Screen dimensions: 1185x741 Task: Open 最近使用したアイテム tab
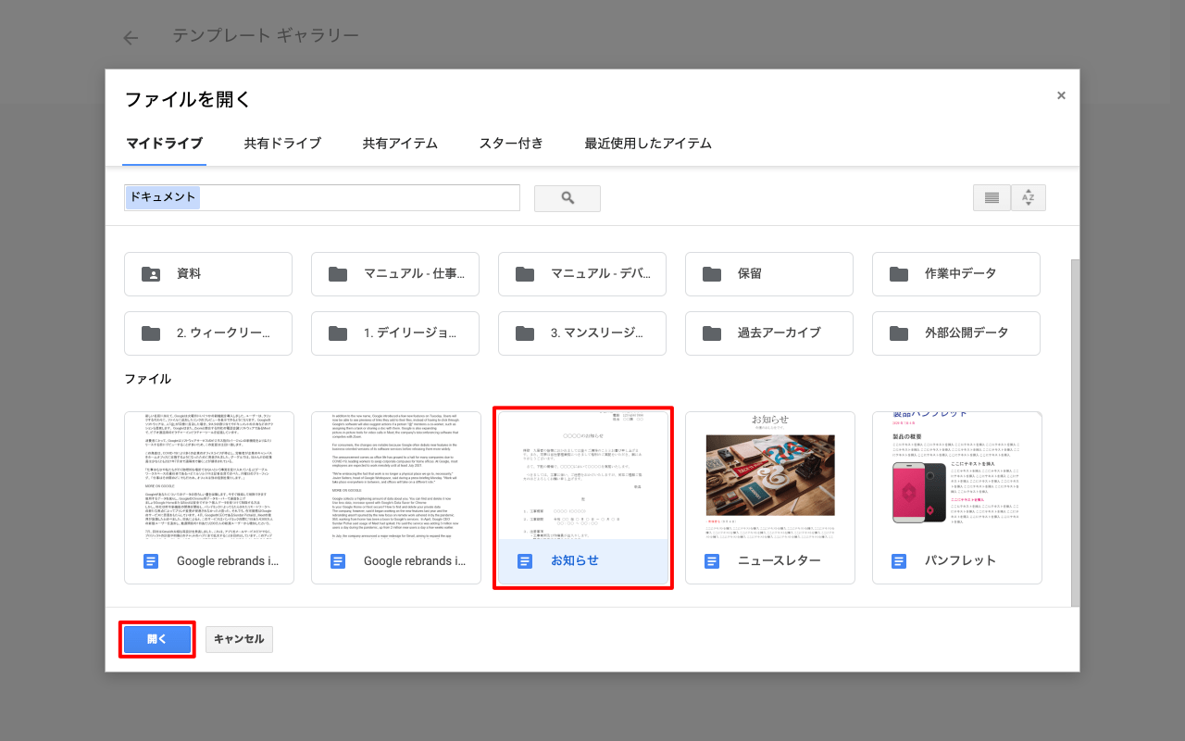click(648, 144)
